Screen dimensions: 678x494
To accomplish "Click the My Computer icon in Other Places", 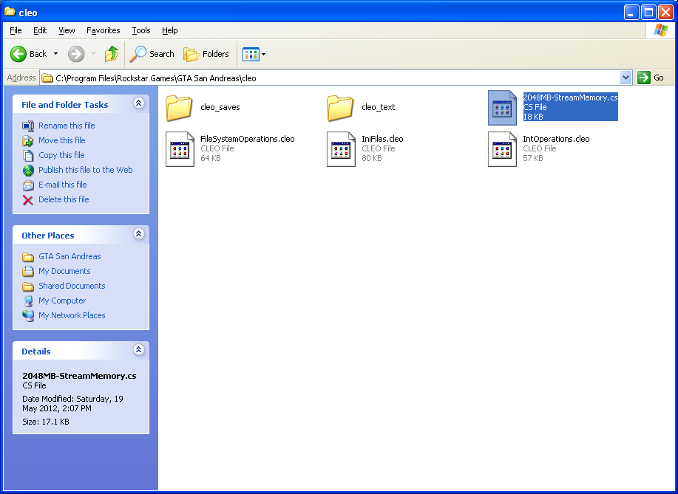I will (28, 301).
